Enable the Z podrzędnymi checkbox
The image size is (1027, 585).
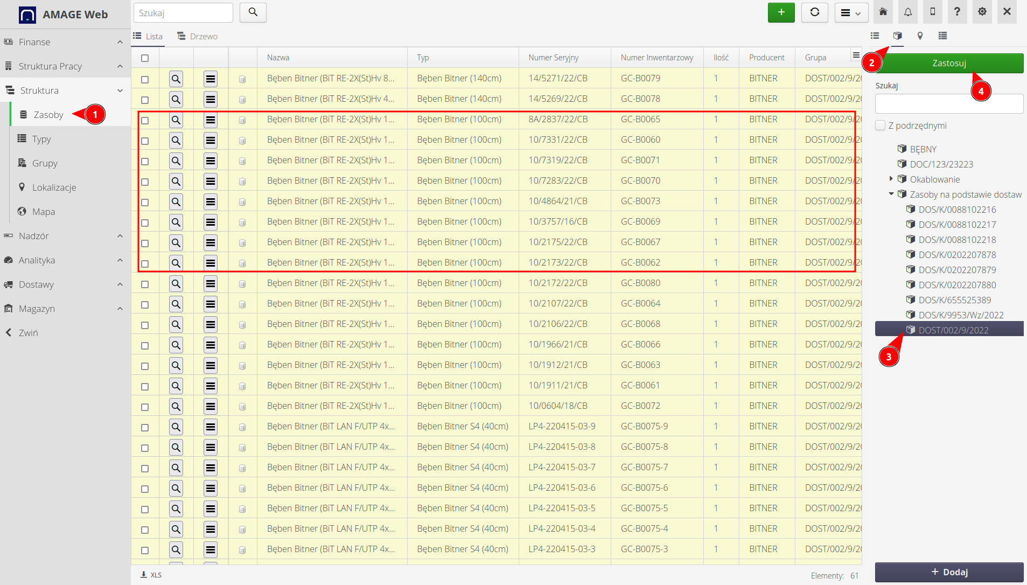[x=881, y=125]
